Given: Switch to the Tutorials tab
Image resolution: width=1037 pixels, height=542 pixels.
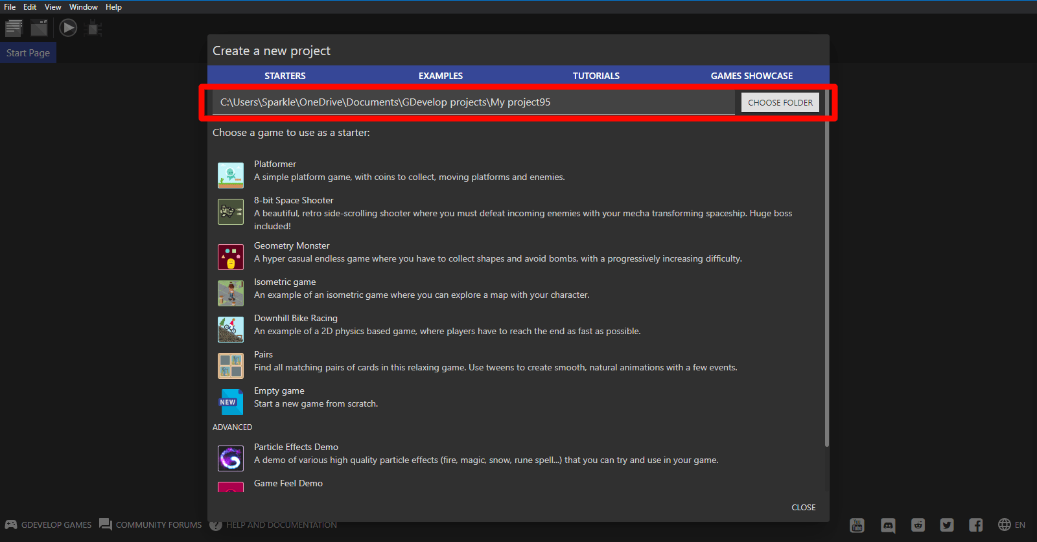Looking at the screenshot, I should 596,76.
